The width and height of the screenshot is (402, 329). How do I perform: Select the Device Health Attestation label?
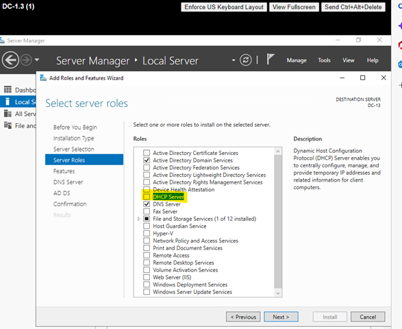pyautogui.click(x=184, y=190)
